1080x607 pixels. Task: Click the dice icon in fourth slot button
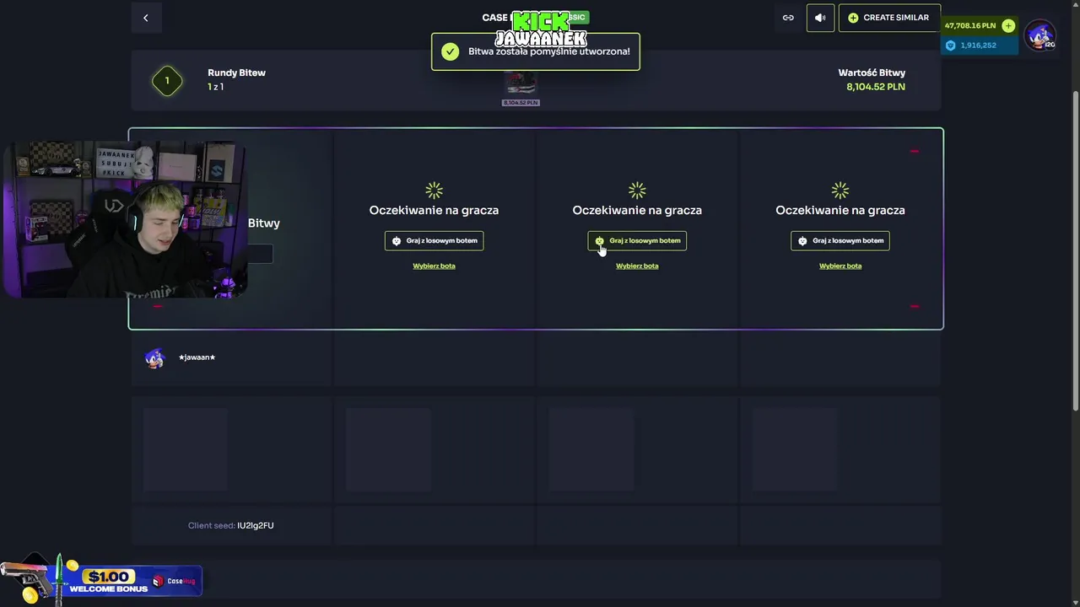(802, 241)
